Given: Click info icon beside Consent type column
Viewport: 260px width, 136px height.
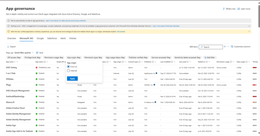Looking at the screenshot, I should 139,62.
